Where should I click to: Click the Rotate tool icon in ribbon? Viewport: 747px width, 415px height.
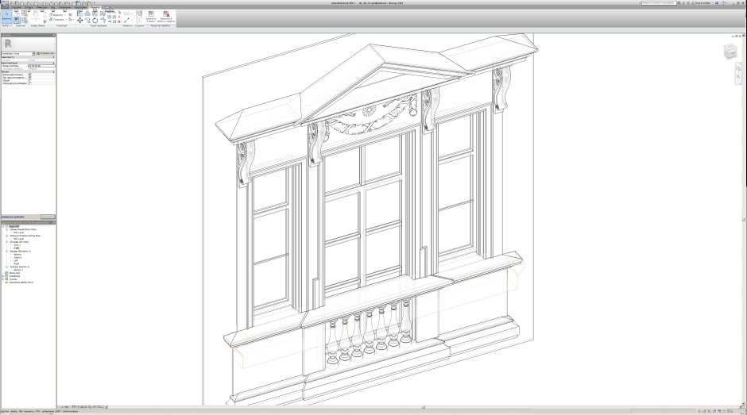95,20
